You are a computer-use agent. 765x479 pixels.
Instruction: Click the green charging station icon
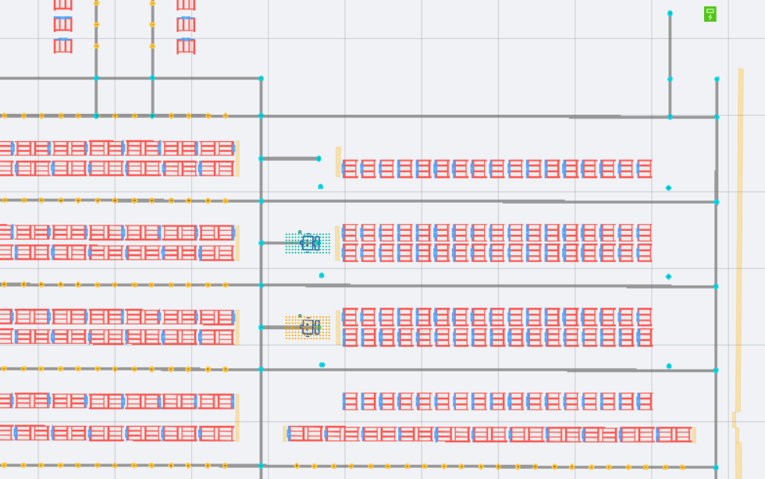pyautogui.click(x=710, y=14)
